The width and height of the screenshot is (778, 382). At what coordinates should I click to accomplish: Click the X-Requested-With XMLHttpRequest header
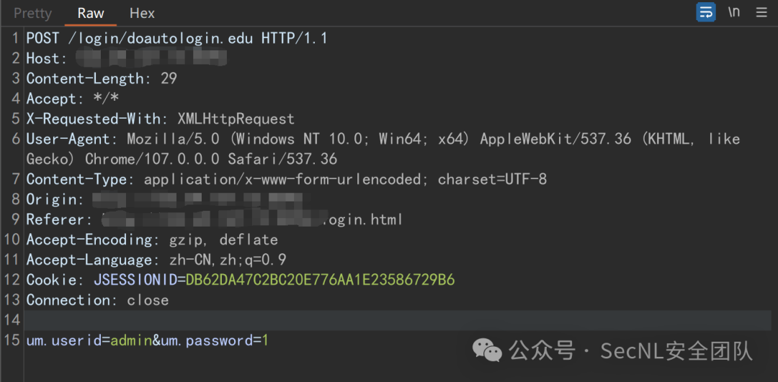(x=160, y=119)
